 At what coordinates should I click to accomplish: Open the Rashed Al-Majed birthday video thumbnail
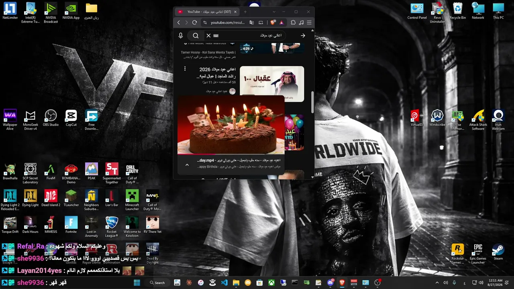[x=272, y=84]
